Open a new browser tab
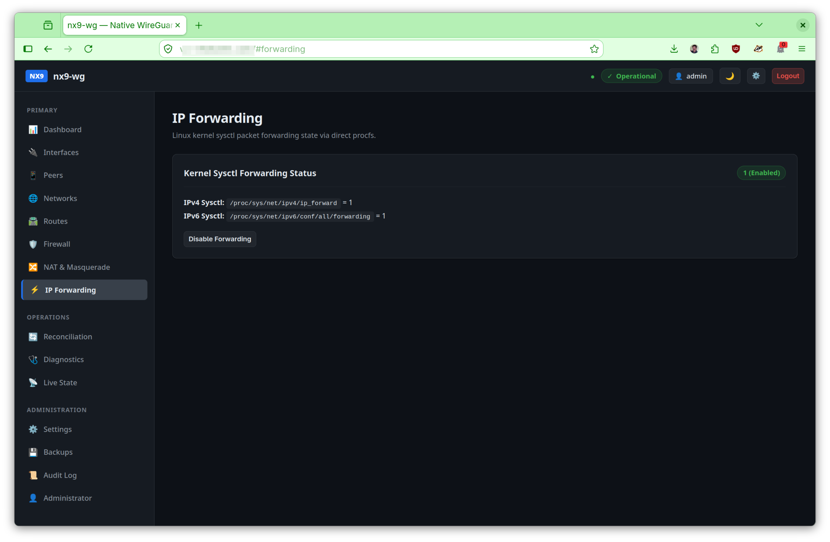The height and width of the screenshot is (542, 830). click(x=199, y=25)
